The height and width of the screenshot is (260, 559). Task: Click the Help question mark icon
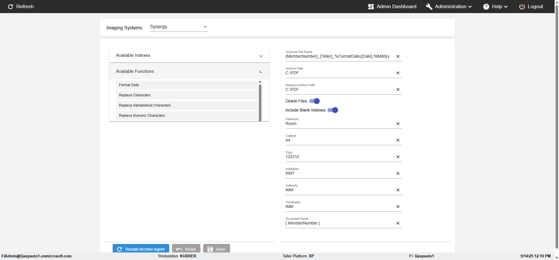tap(486, 7)
